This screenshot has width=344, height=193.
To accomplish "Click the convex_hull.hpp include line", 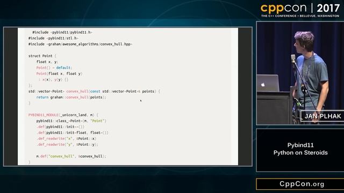I will point(80,44).
